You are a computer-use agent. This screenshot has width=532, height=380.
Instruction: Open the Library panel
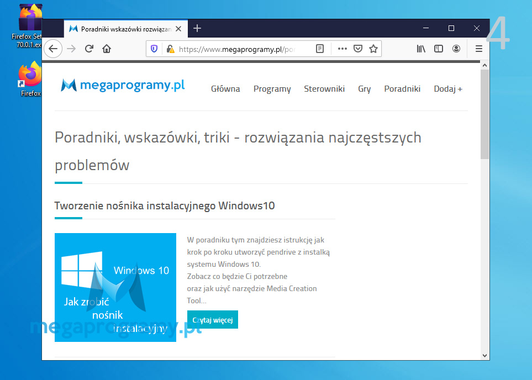click(421, 49)
